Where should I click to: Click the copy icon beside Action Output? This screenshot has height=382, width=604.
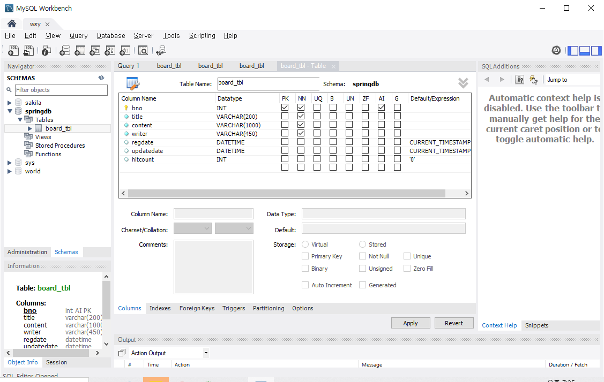click(x=122, y=353)
